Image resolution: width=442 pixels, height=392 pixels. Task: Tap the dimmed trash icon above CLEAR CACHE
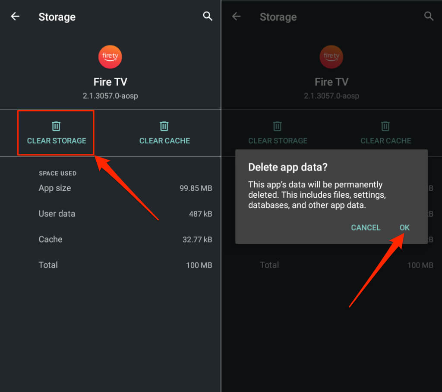click(x=385, y=126)
